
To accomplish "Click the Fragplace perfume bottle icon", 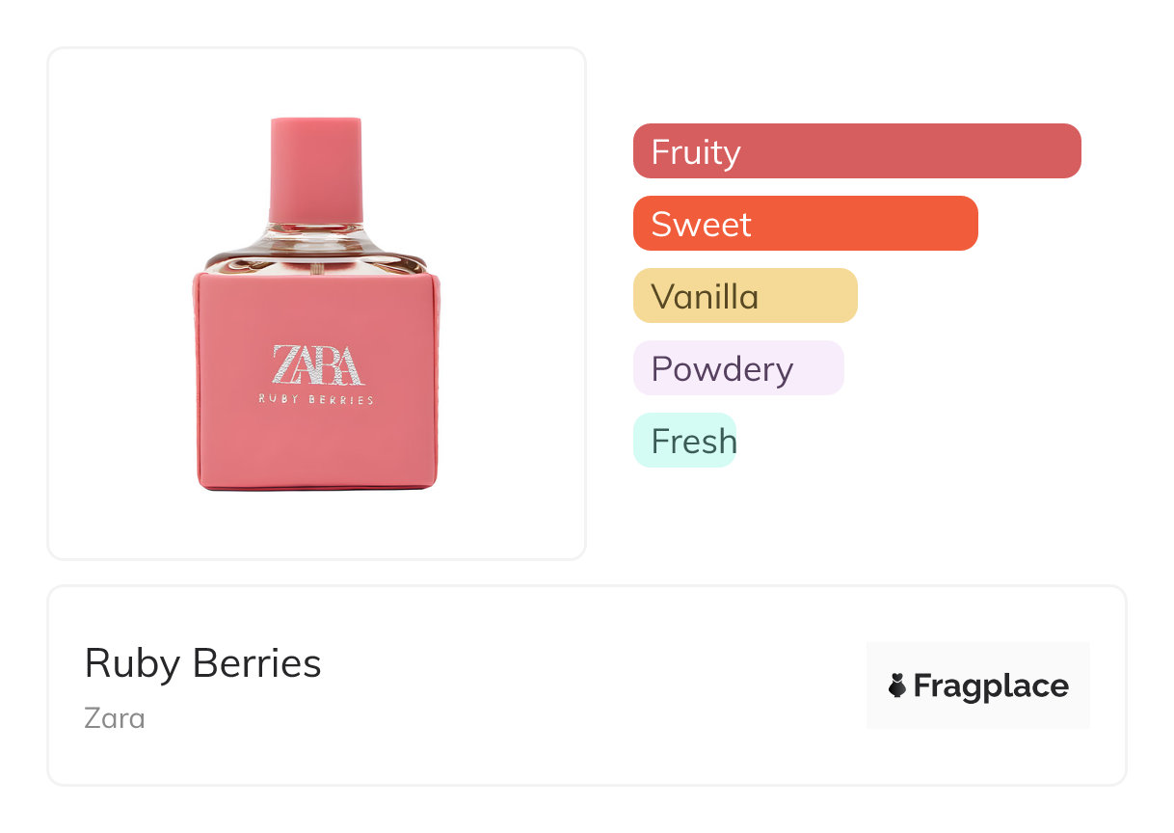I will [897, 685].
